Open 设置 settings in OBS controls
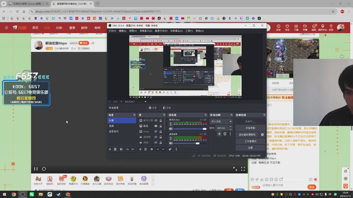 250,148
